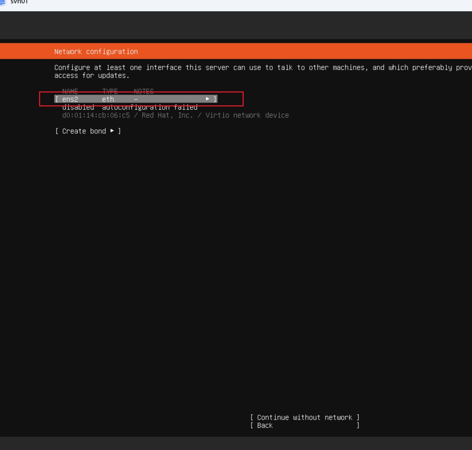This screenshot has height=450, width=472.
Task: Click the Network configuration header title
Action: click(96, 52)
